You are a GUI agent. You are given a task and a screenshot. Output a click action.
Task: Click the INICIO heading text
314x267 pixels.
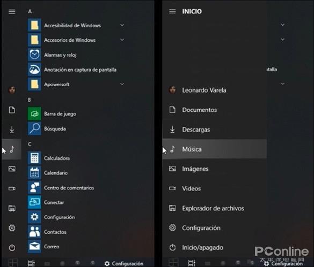tap(192, 11)
